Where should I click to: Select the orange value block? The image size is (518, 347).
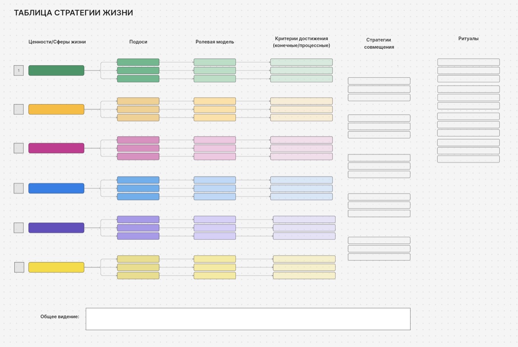pyautogui.click(x=56, y=109)
